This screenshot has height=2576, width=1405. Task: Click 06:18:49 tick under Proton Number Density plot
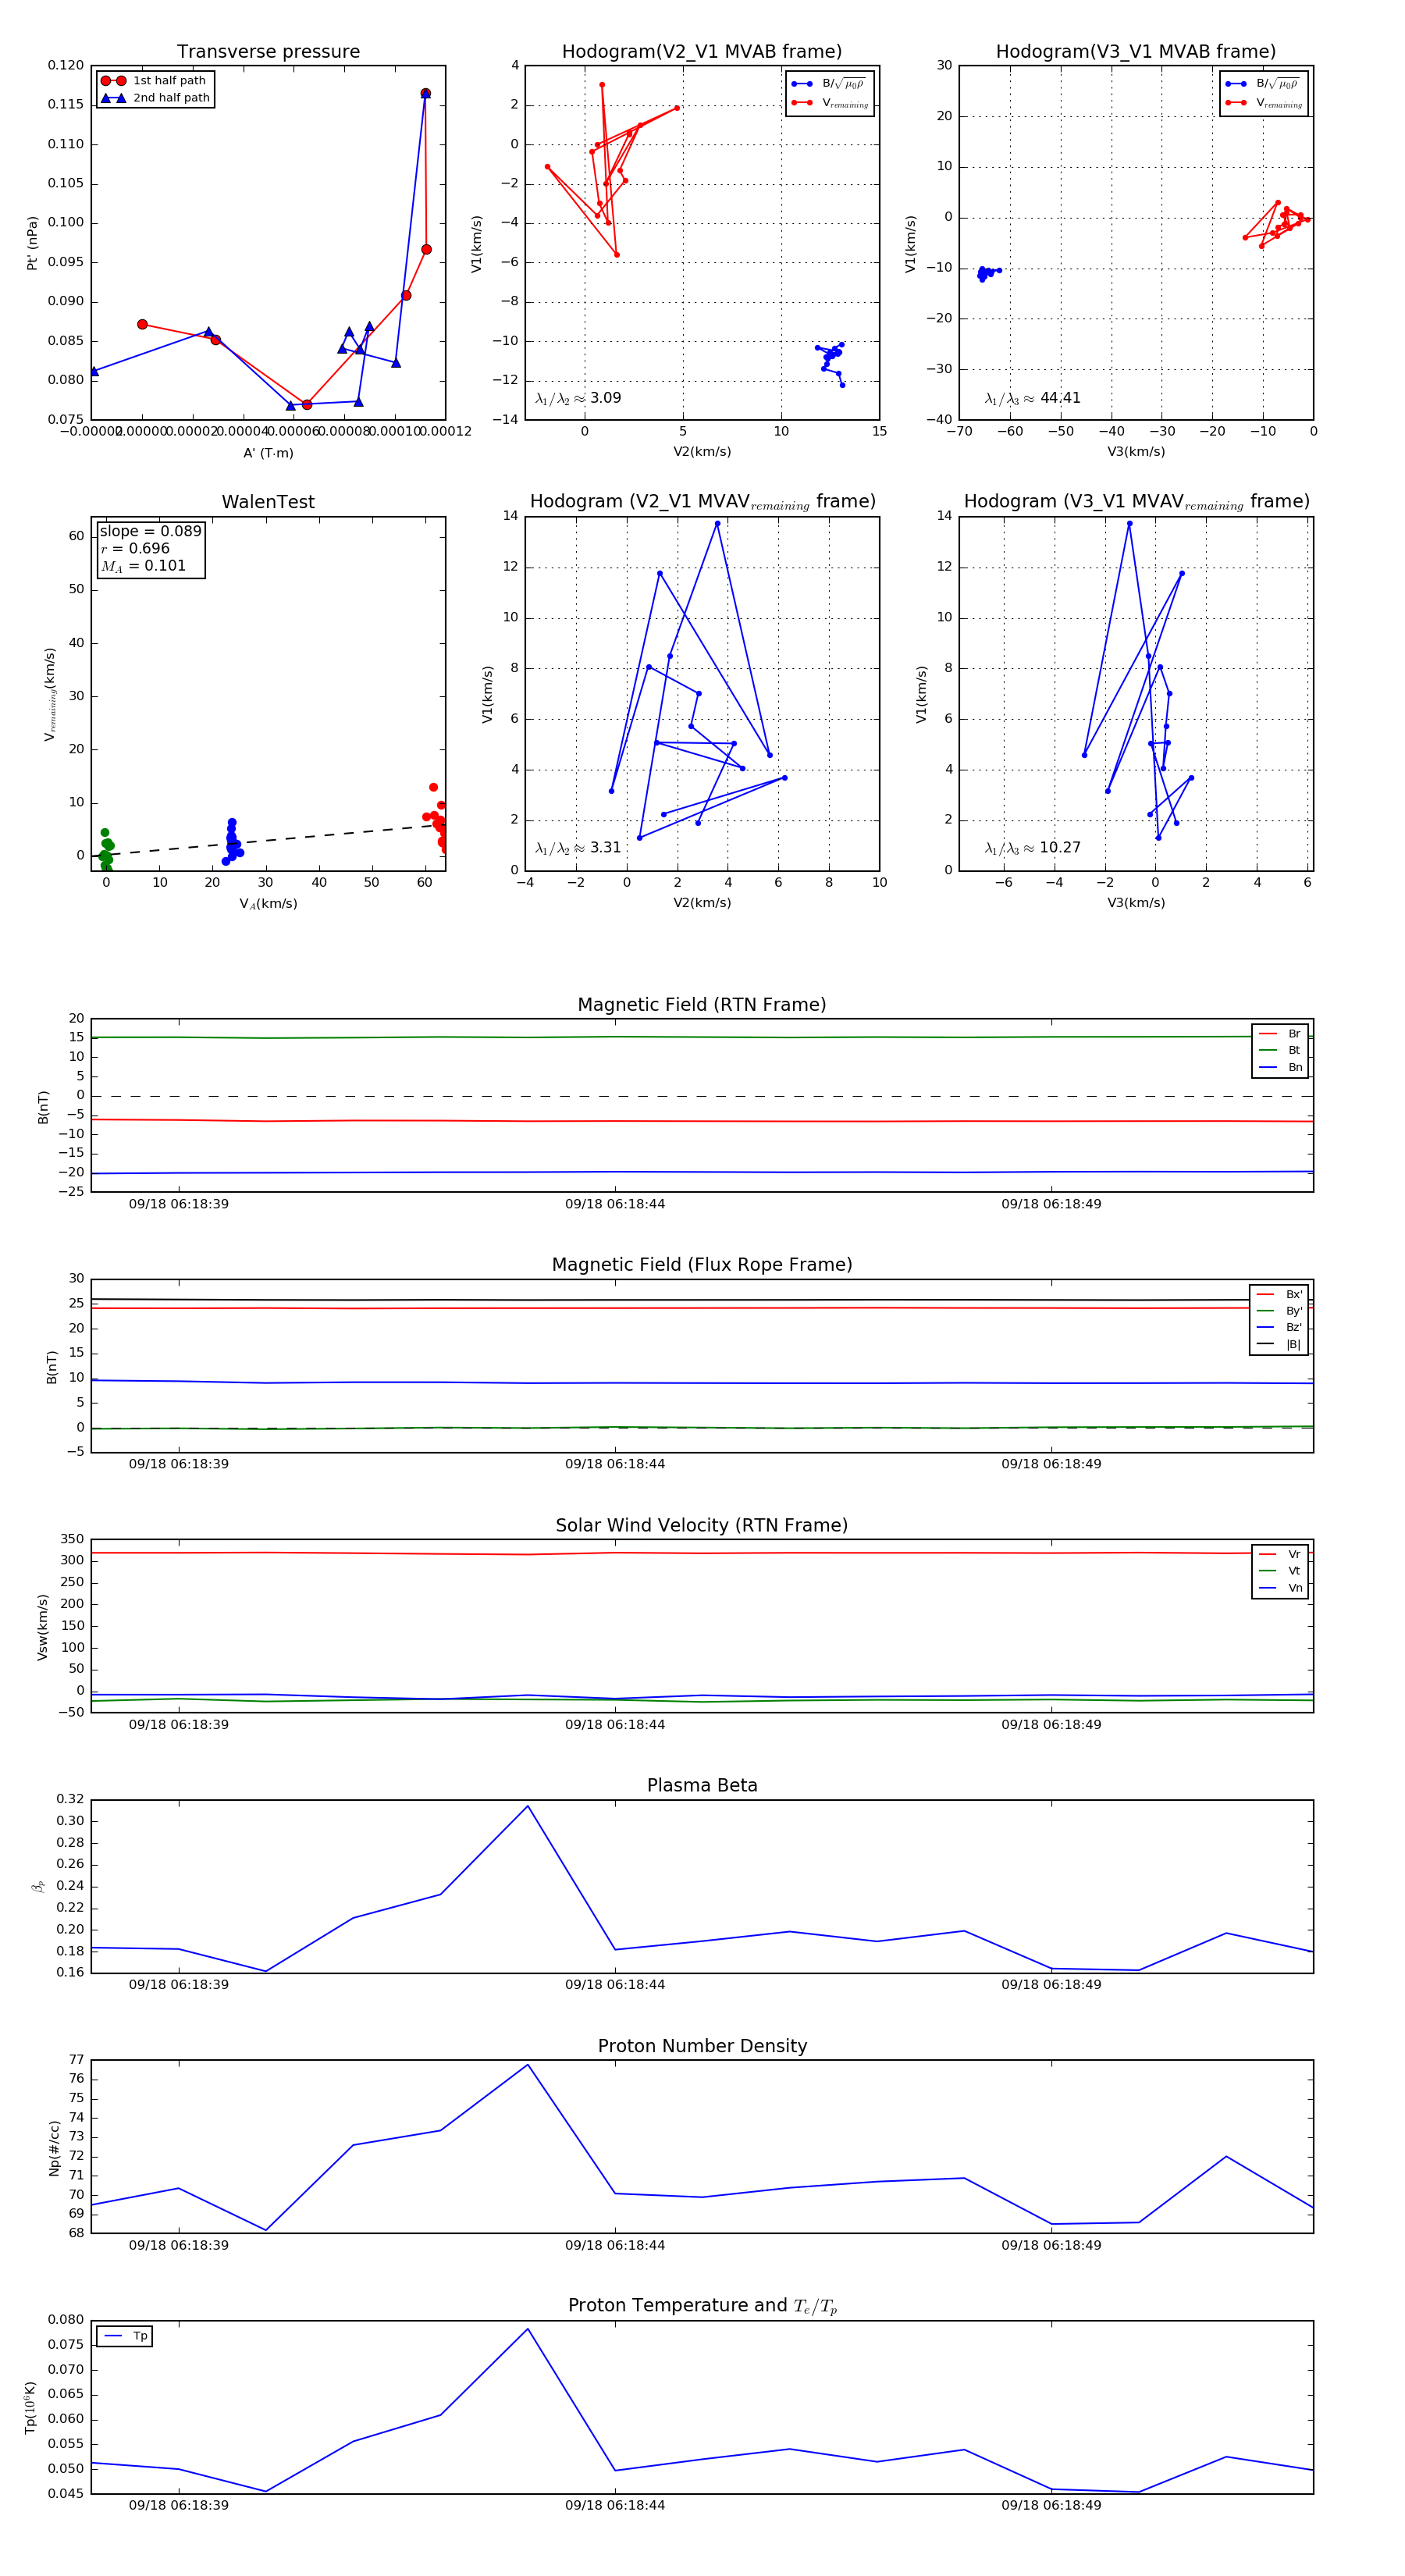point(1051,2245)
